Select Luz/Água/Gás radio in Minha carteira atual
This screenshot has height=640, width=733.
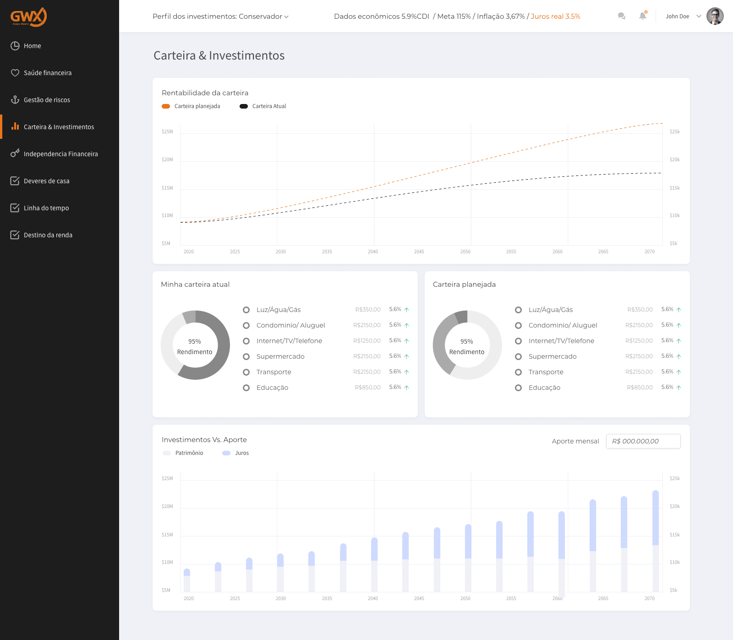click(x=246, y=310)
